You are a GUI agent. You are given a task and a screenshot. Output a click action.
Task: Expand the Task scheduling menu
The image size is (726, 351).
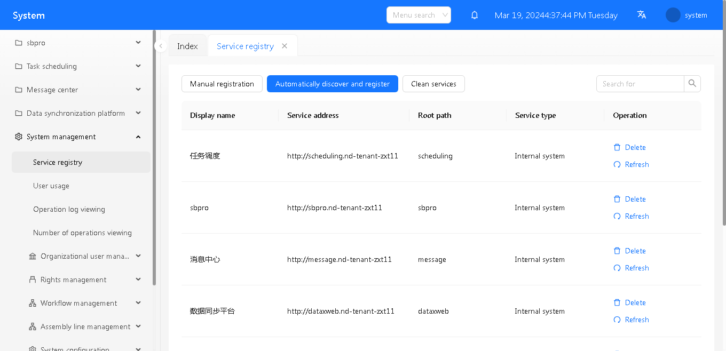[x=77, y=66]
